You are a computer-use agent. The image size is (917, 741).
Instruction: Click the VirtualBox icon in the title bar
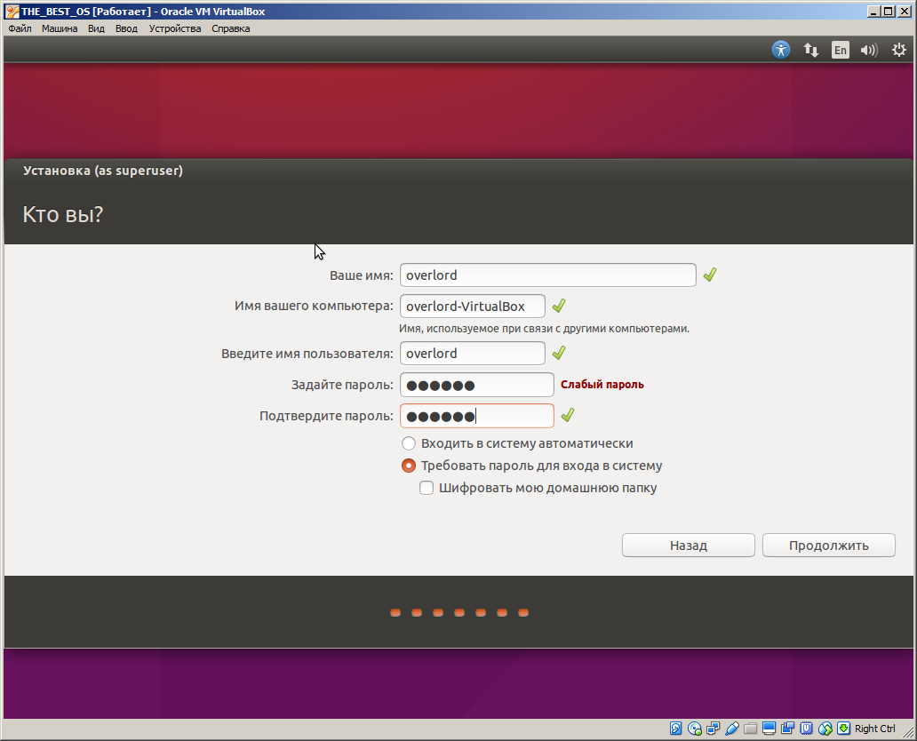tap(12, 12)
